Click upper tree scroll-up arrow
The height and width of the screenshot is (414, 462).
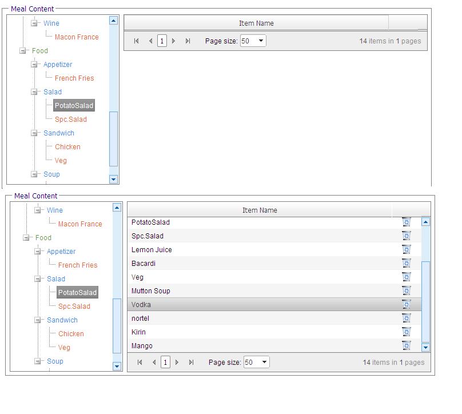(x=113, y=21)
